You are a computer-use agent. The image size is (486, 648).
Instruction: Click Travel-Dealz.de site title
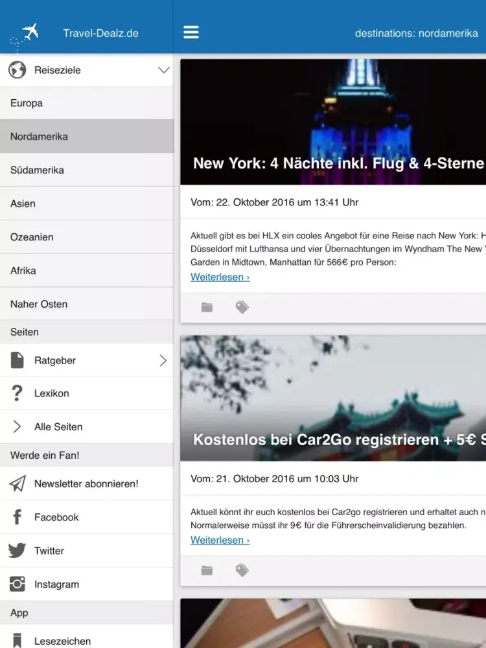point(100,33)
